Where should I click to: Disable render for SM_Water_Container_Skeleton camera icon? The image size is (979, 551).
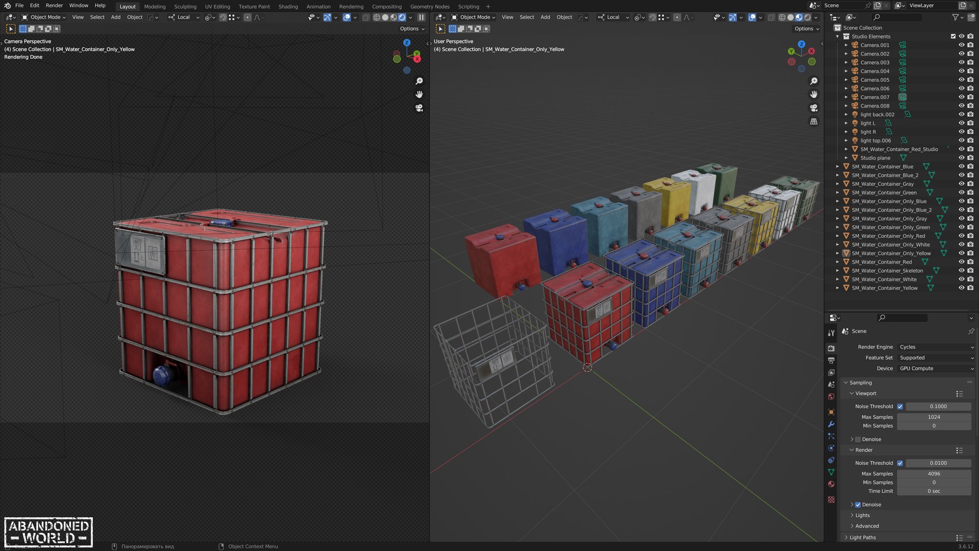(x=970, y=270)
